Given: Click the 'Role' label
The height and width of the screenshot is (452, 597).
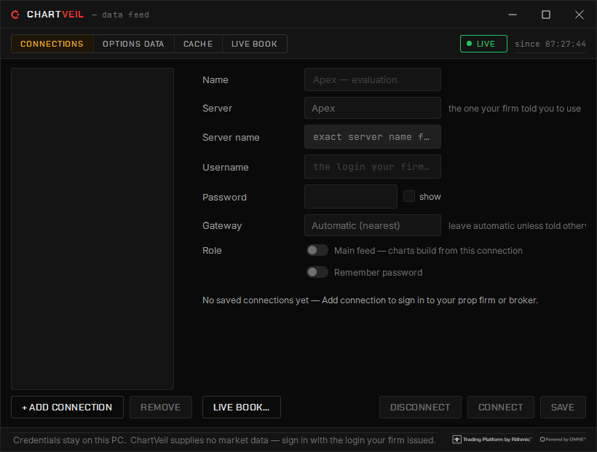Looking at the screenshot, I should (212, 251).
